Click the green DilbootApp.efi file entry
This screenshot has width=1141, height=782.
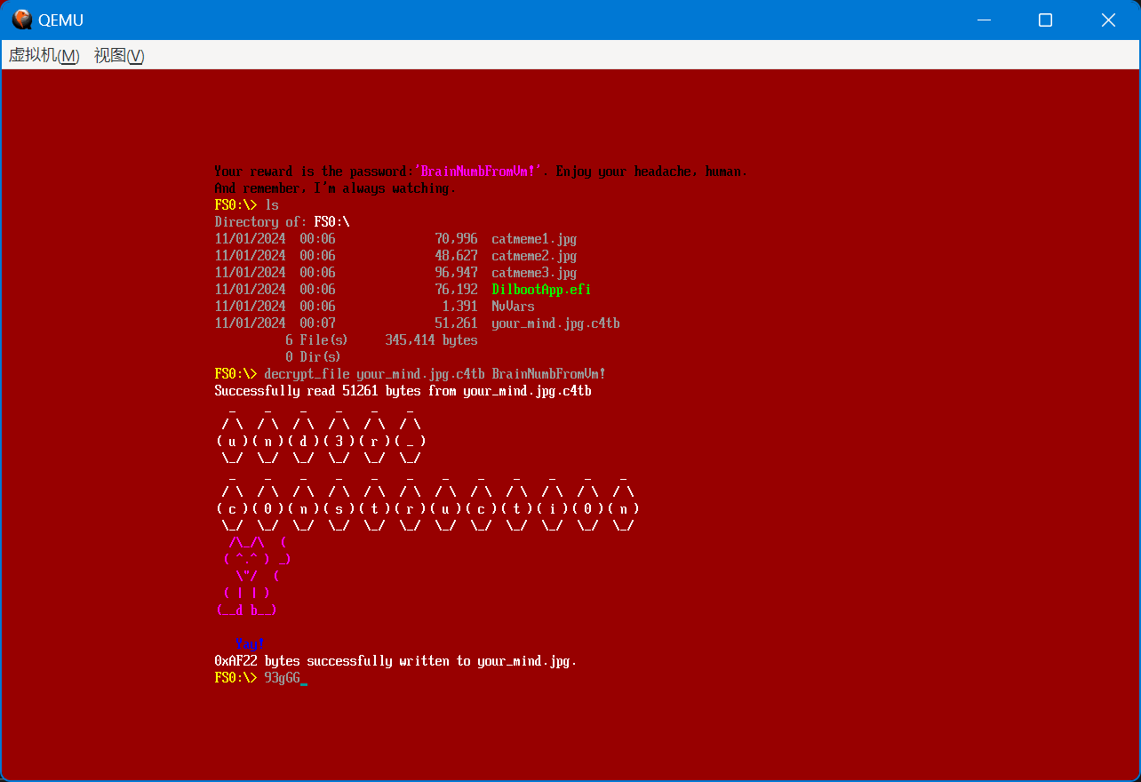540,290
